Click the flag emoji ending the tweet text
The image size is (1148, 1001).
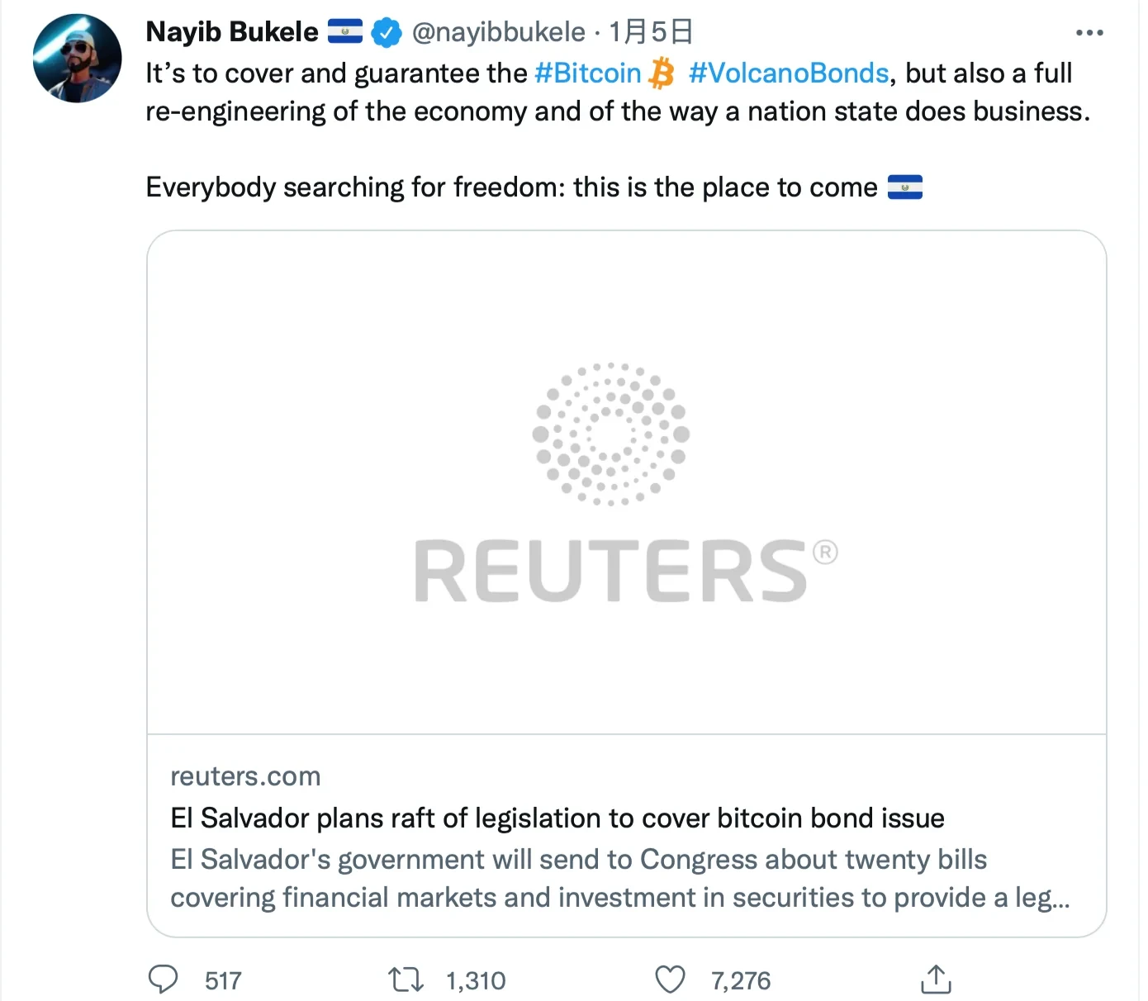click(x=905, y=187)
